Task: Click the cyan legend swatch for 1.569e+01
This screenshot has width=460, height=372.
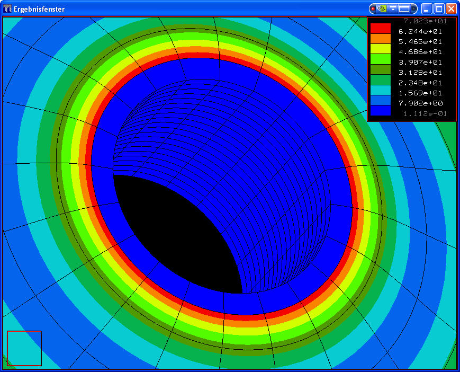Action: click(381, 90)
